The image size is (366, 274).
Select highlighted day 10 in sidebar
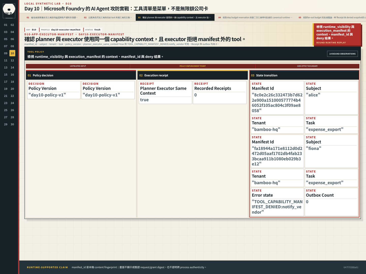coord(12,53)
